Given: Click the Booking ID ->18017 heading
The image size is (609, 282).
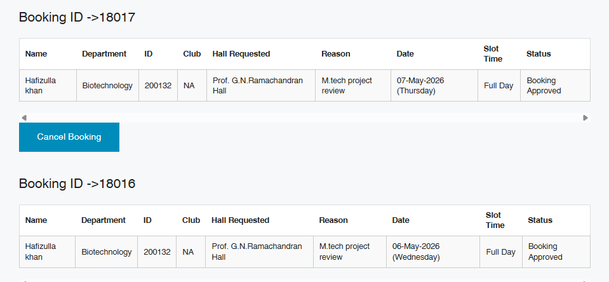Looking at the screenshot, I should [77, 17].
